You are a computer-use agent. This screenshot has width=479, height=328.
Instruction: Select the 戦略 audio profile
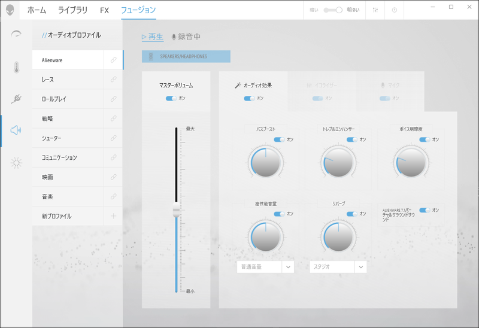pyautogui.click(x=68, y=118)
